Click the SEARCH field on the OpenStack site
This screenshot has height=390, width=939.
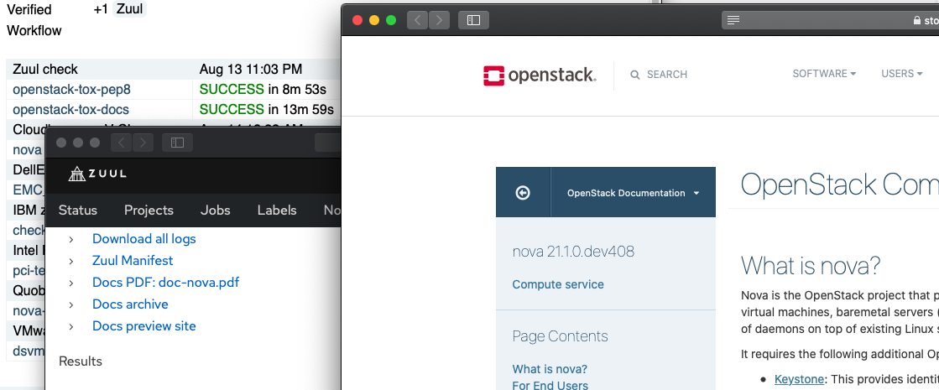point(666,75)
